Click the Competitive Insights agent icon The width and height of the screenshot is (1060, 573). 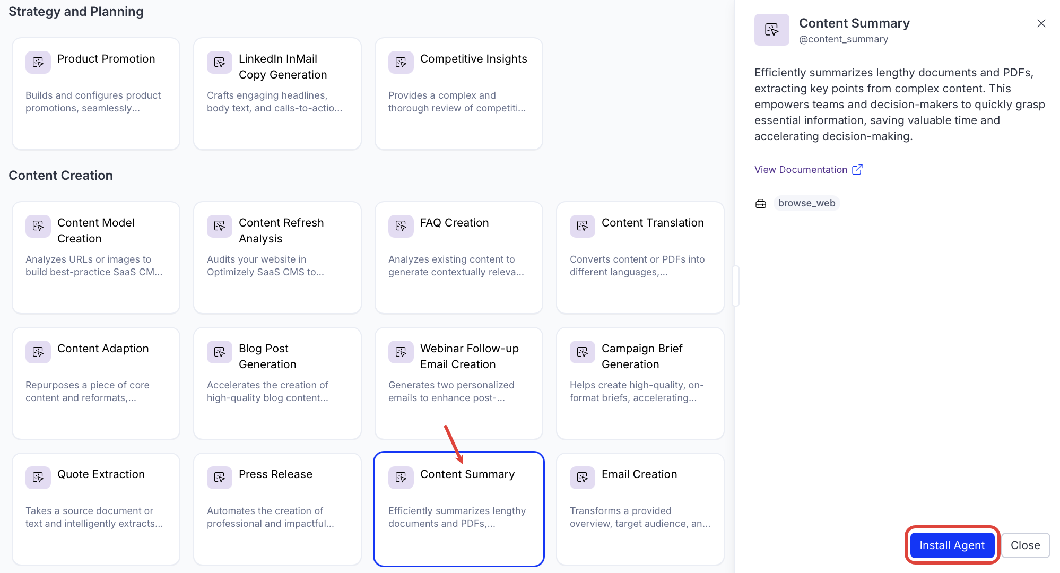click(x=401, y=63)
